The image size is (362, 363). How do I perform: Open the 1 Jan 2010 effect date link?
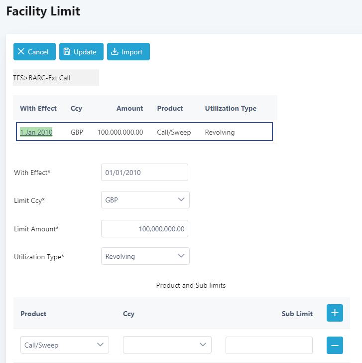pyautogui.click(x=36, y=132)
